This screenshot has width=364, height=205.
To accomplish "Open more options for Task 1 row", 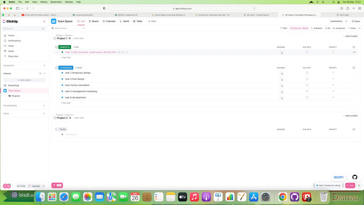I will (354, 52).
